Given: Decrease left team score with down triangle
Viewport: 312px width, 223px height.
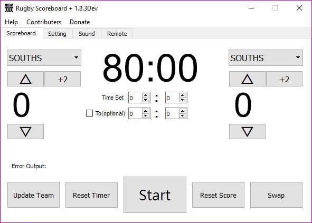Looking at the screenshot, I should [25, 132].
